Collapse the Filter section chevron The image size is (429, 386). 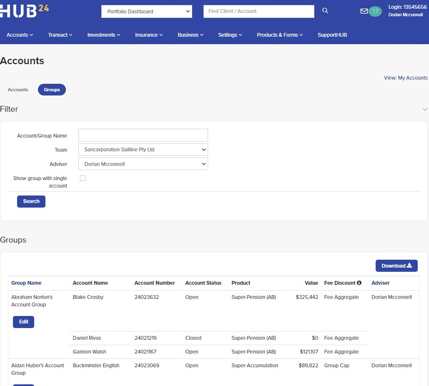(425, 109)
